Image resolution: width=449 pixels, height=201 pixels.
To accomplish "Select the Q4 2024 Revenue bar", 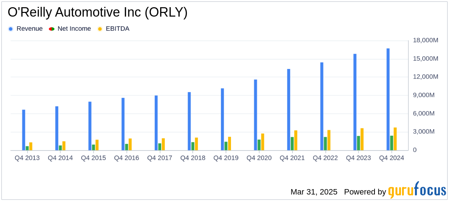I will (x=388, y=99).
